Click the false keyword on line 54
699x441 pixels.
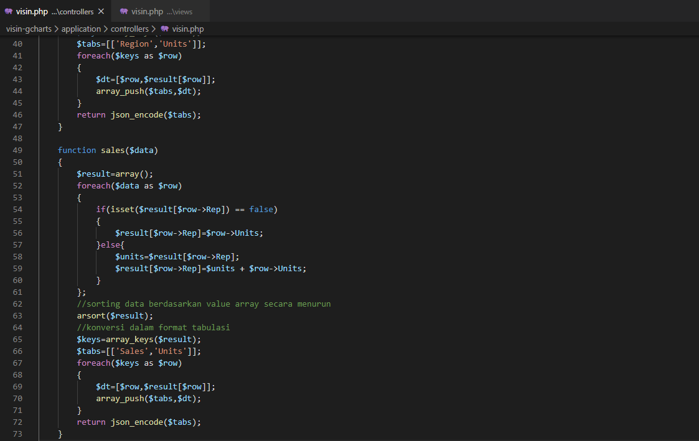[x=261, y=210]
